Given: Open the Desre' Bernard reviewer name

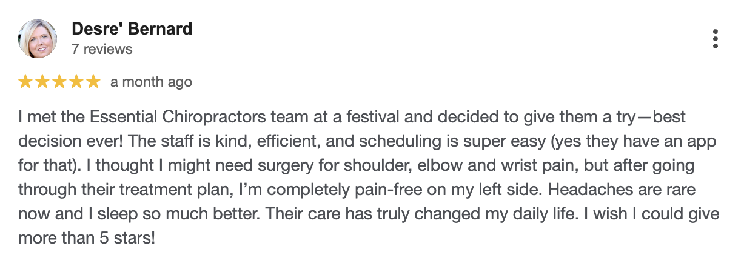Looking at the screenshot, I should [x=132, y=28].
